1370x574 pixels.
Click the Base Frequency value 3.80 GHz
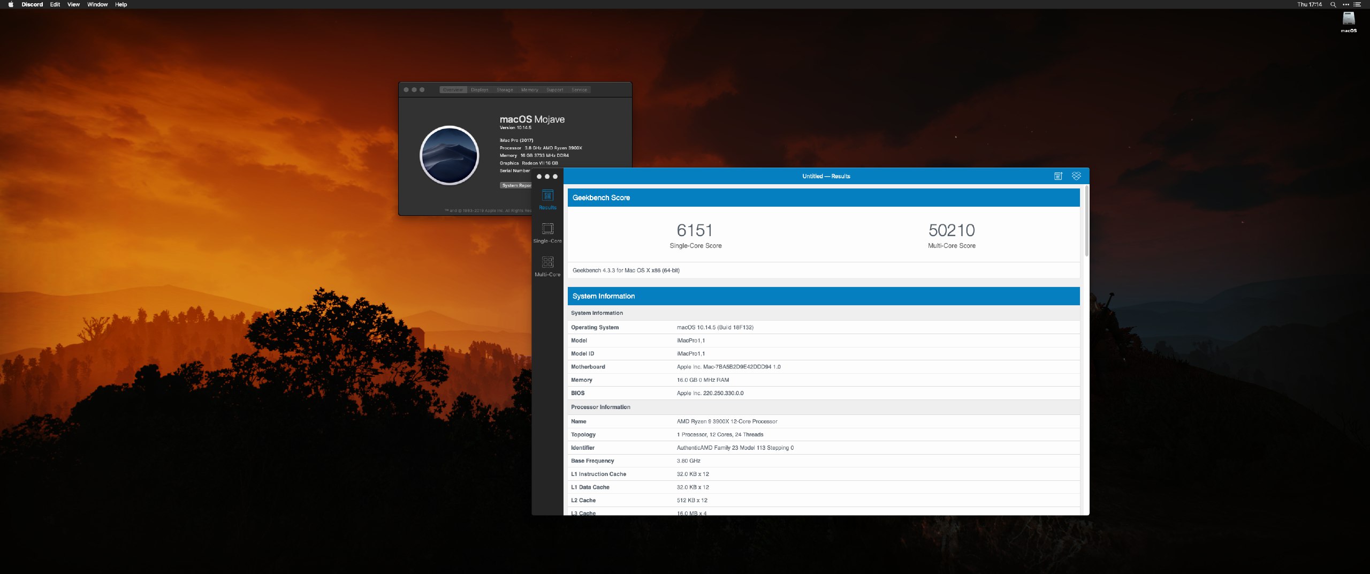[x=688, y=461]
